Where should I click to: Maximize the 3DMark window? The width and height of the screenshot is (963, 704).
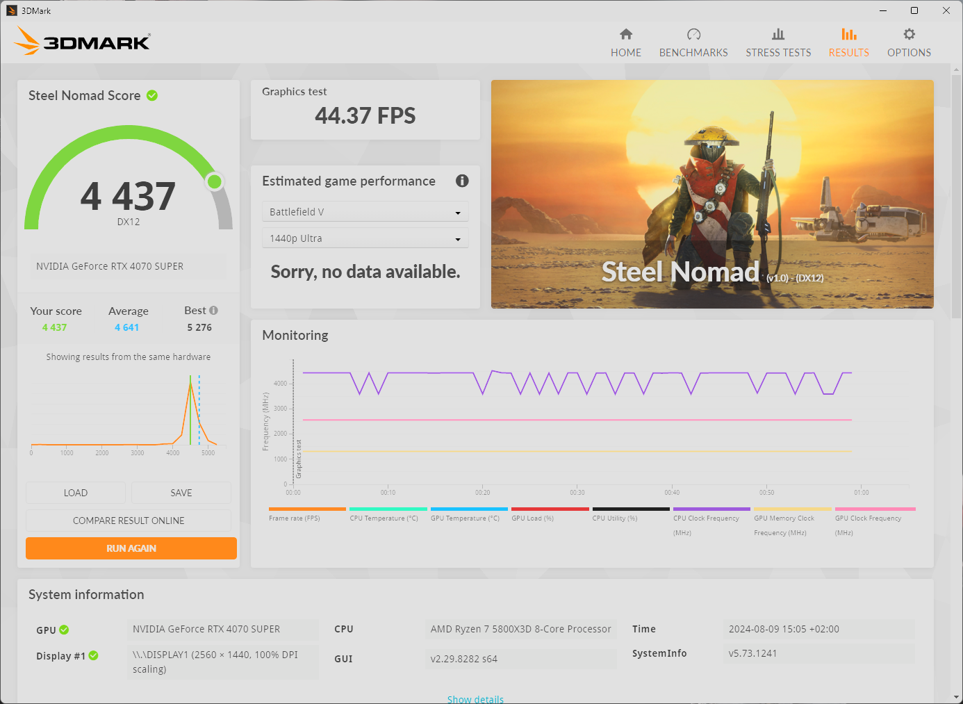click(914, 10)
